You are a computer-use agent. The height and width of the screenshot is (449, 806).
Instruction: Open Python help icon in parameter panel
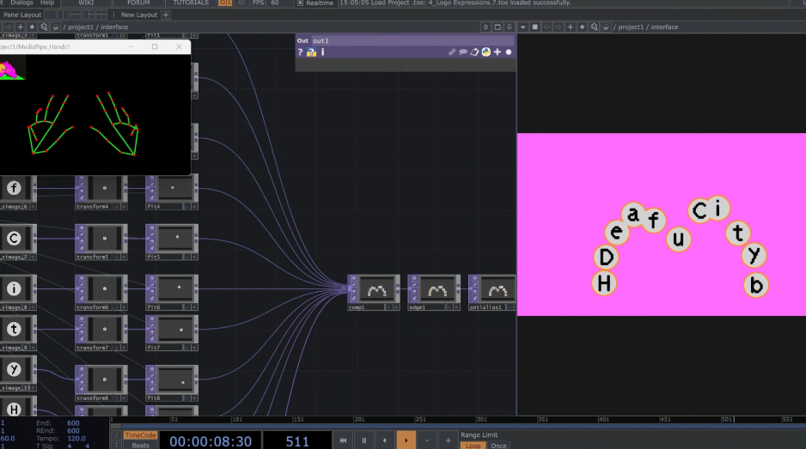(x=312, y=52)
